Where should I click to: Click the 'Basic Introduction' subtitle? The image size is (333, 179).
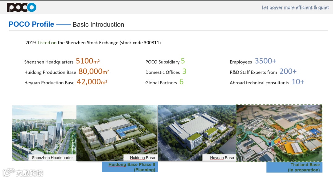[98, 25]
